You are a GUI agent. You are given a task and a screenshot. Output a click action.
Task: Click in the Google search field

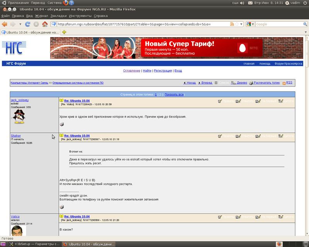pos(274,24)
